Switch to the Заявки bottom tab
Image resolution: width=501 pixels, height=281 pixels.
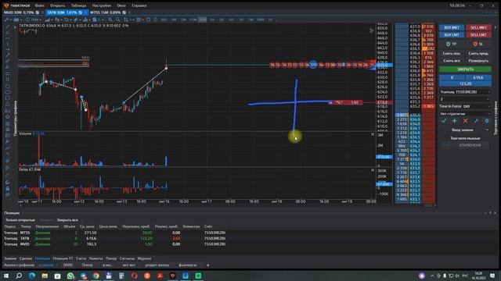(x=10, y=258)
